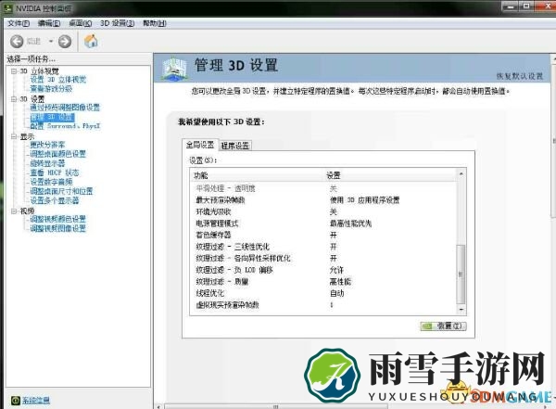556x409 pixels.
Task: Select 调整视频图像设置 in the tree
Action: (x=58, y=228)
